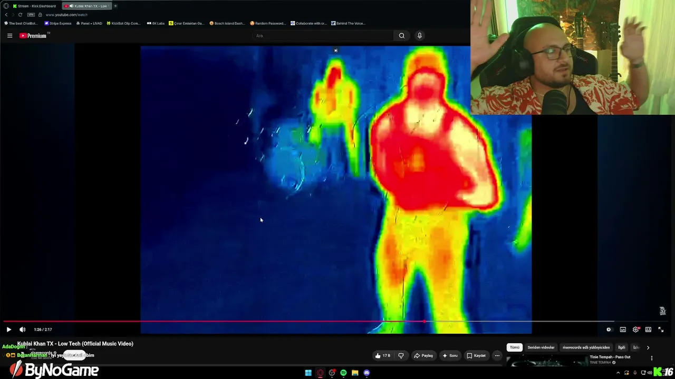This screenshot has height=379, width=675.
Task: Open the '6K Labs' bookmark
Action: pos(156,23)
